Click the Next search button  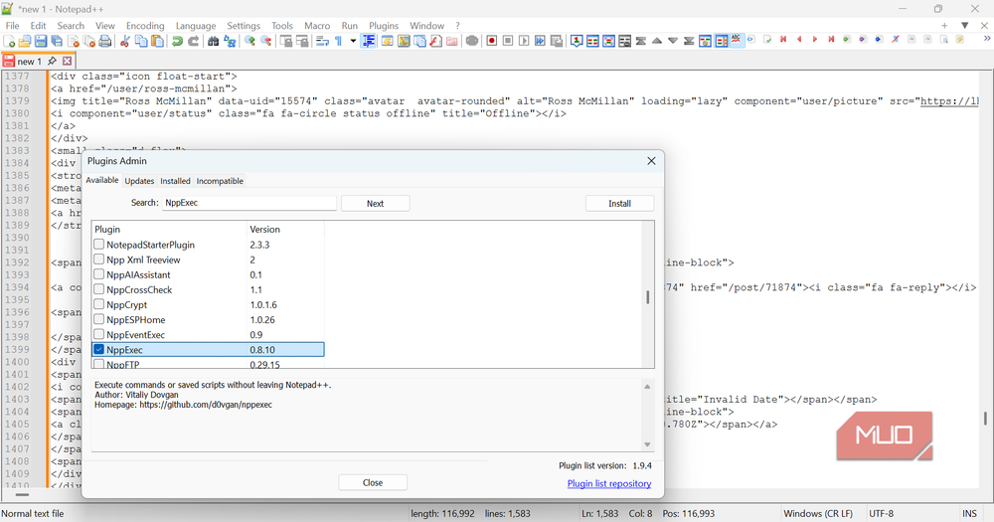point(376,204)
